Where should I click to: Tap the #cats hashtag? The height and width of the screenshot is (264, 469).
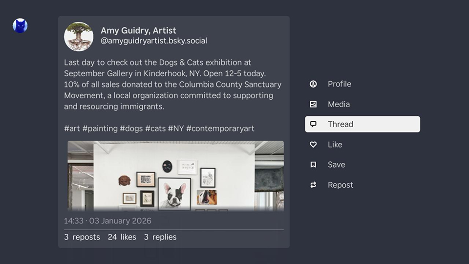(155, 129)
